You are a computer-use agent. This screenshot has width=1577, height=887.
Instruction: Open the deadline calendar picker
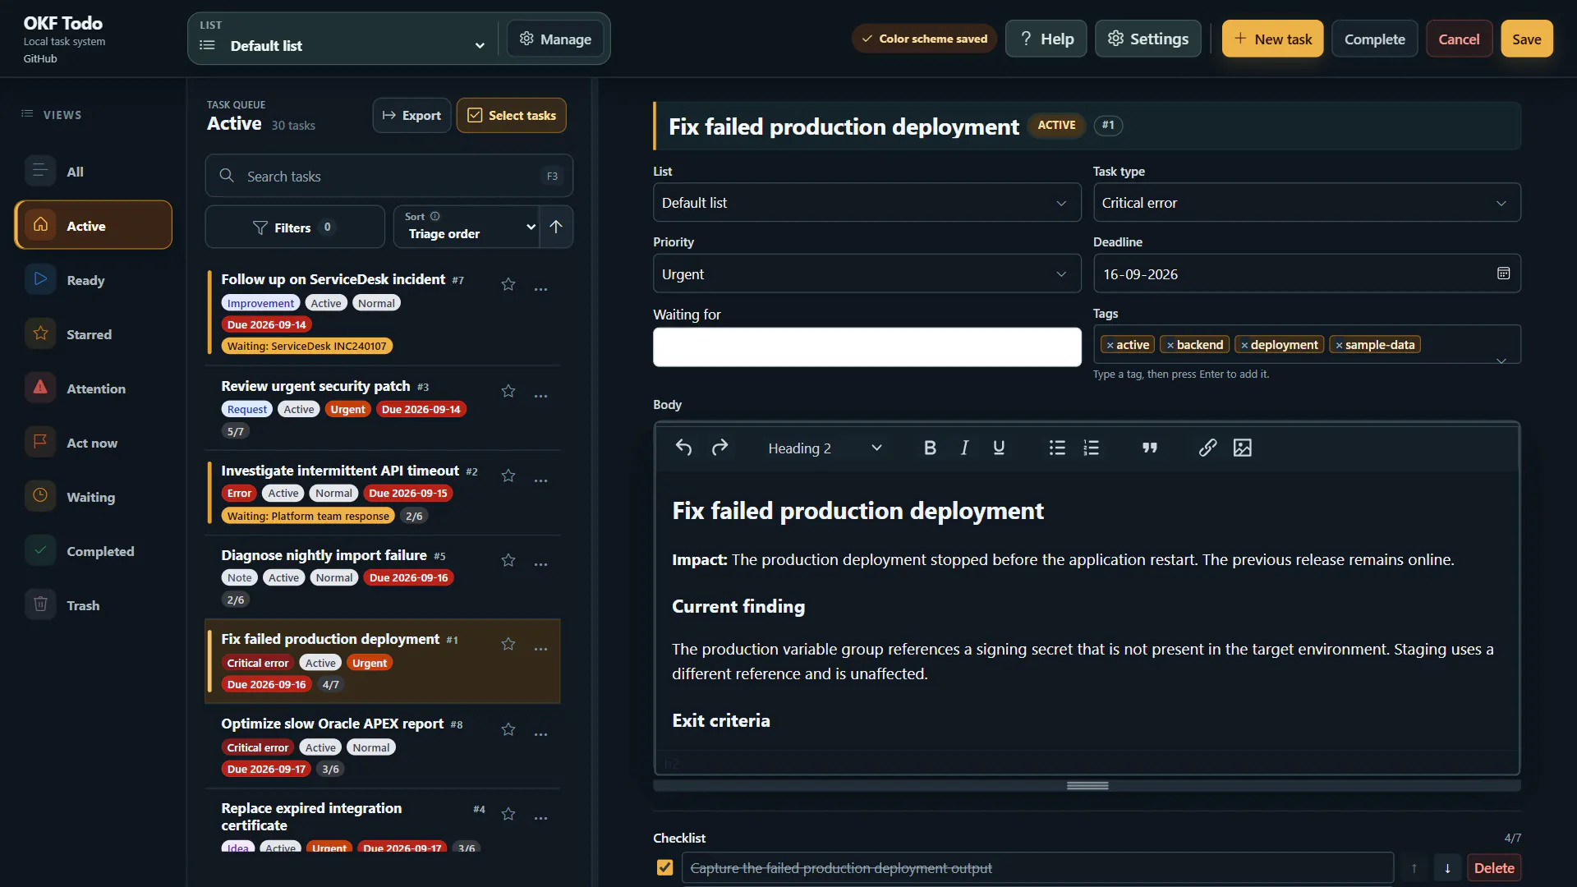[x=1503, y=273]
